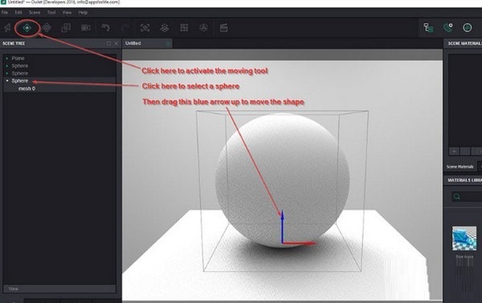Toggle the scene tree panel icon
Image resolution: width=482 pixels, height=303 pixels.
pos(428,27)
